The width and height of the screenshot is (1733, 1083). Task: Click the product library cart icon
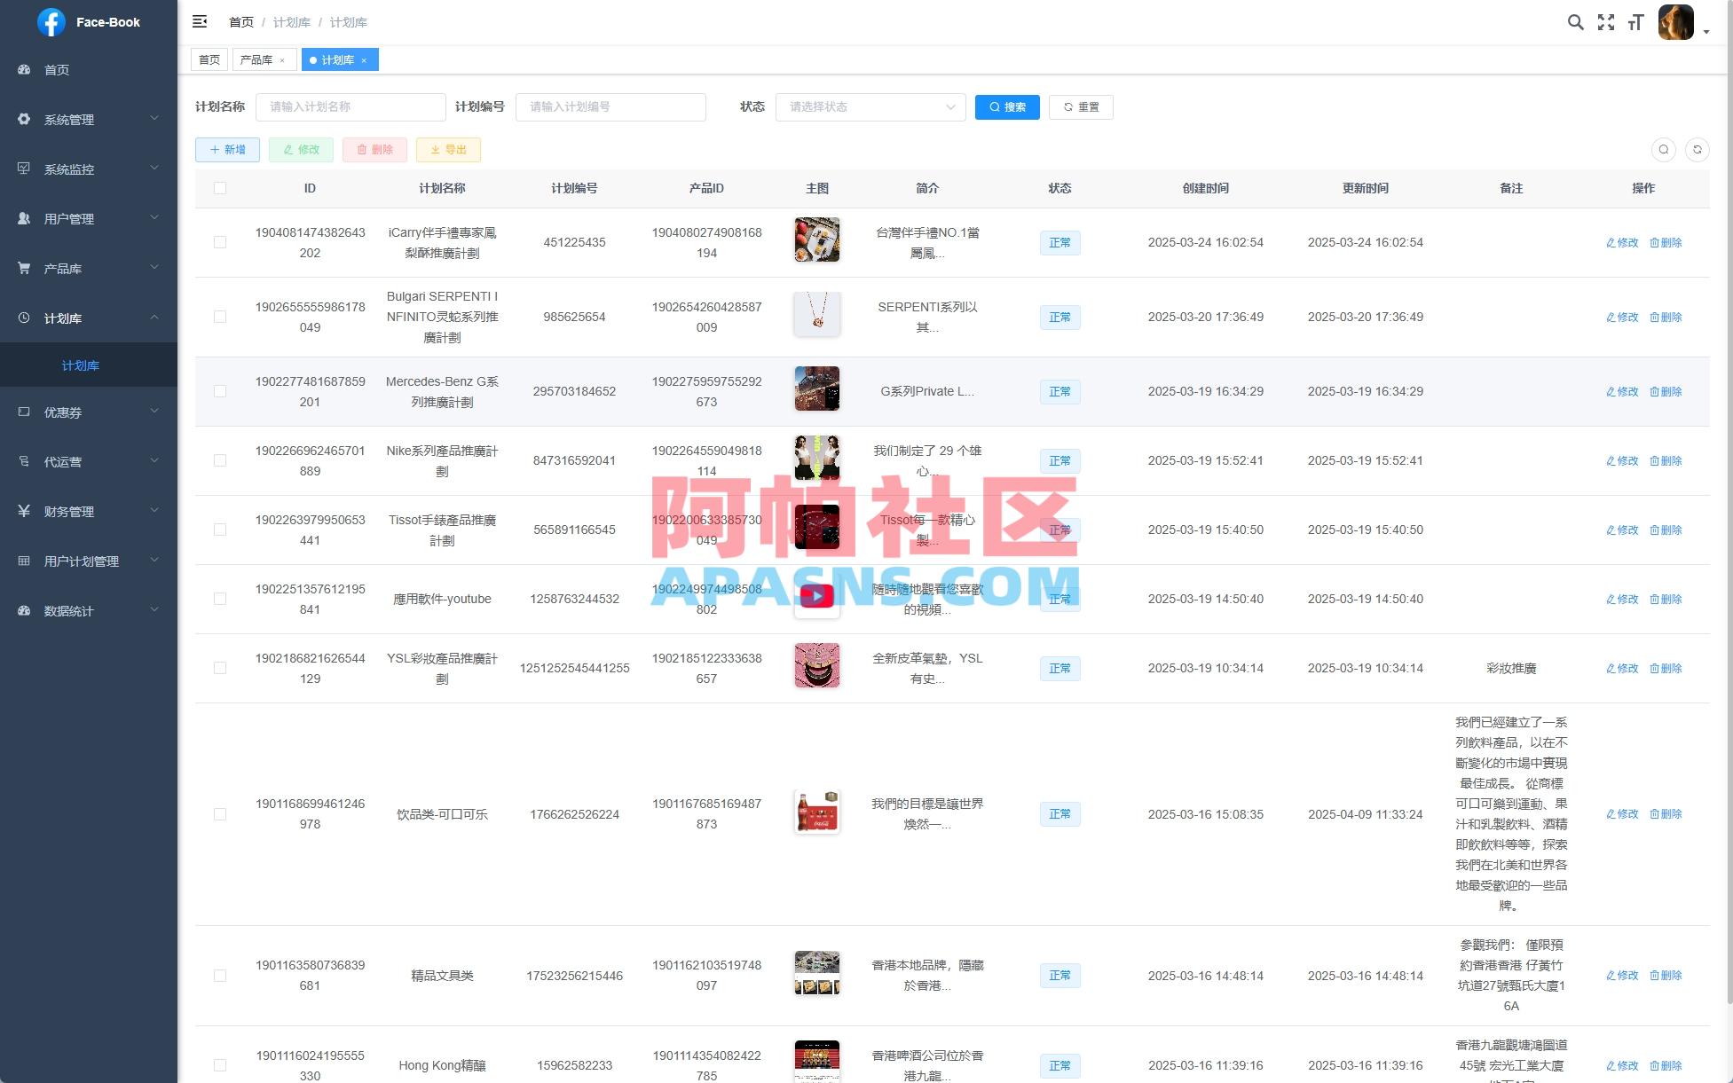coord(24,268)
